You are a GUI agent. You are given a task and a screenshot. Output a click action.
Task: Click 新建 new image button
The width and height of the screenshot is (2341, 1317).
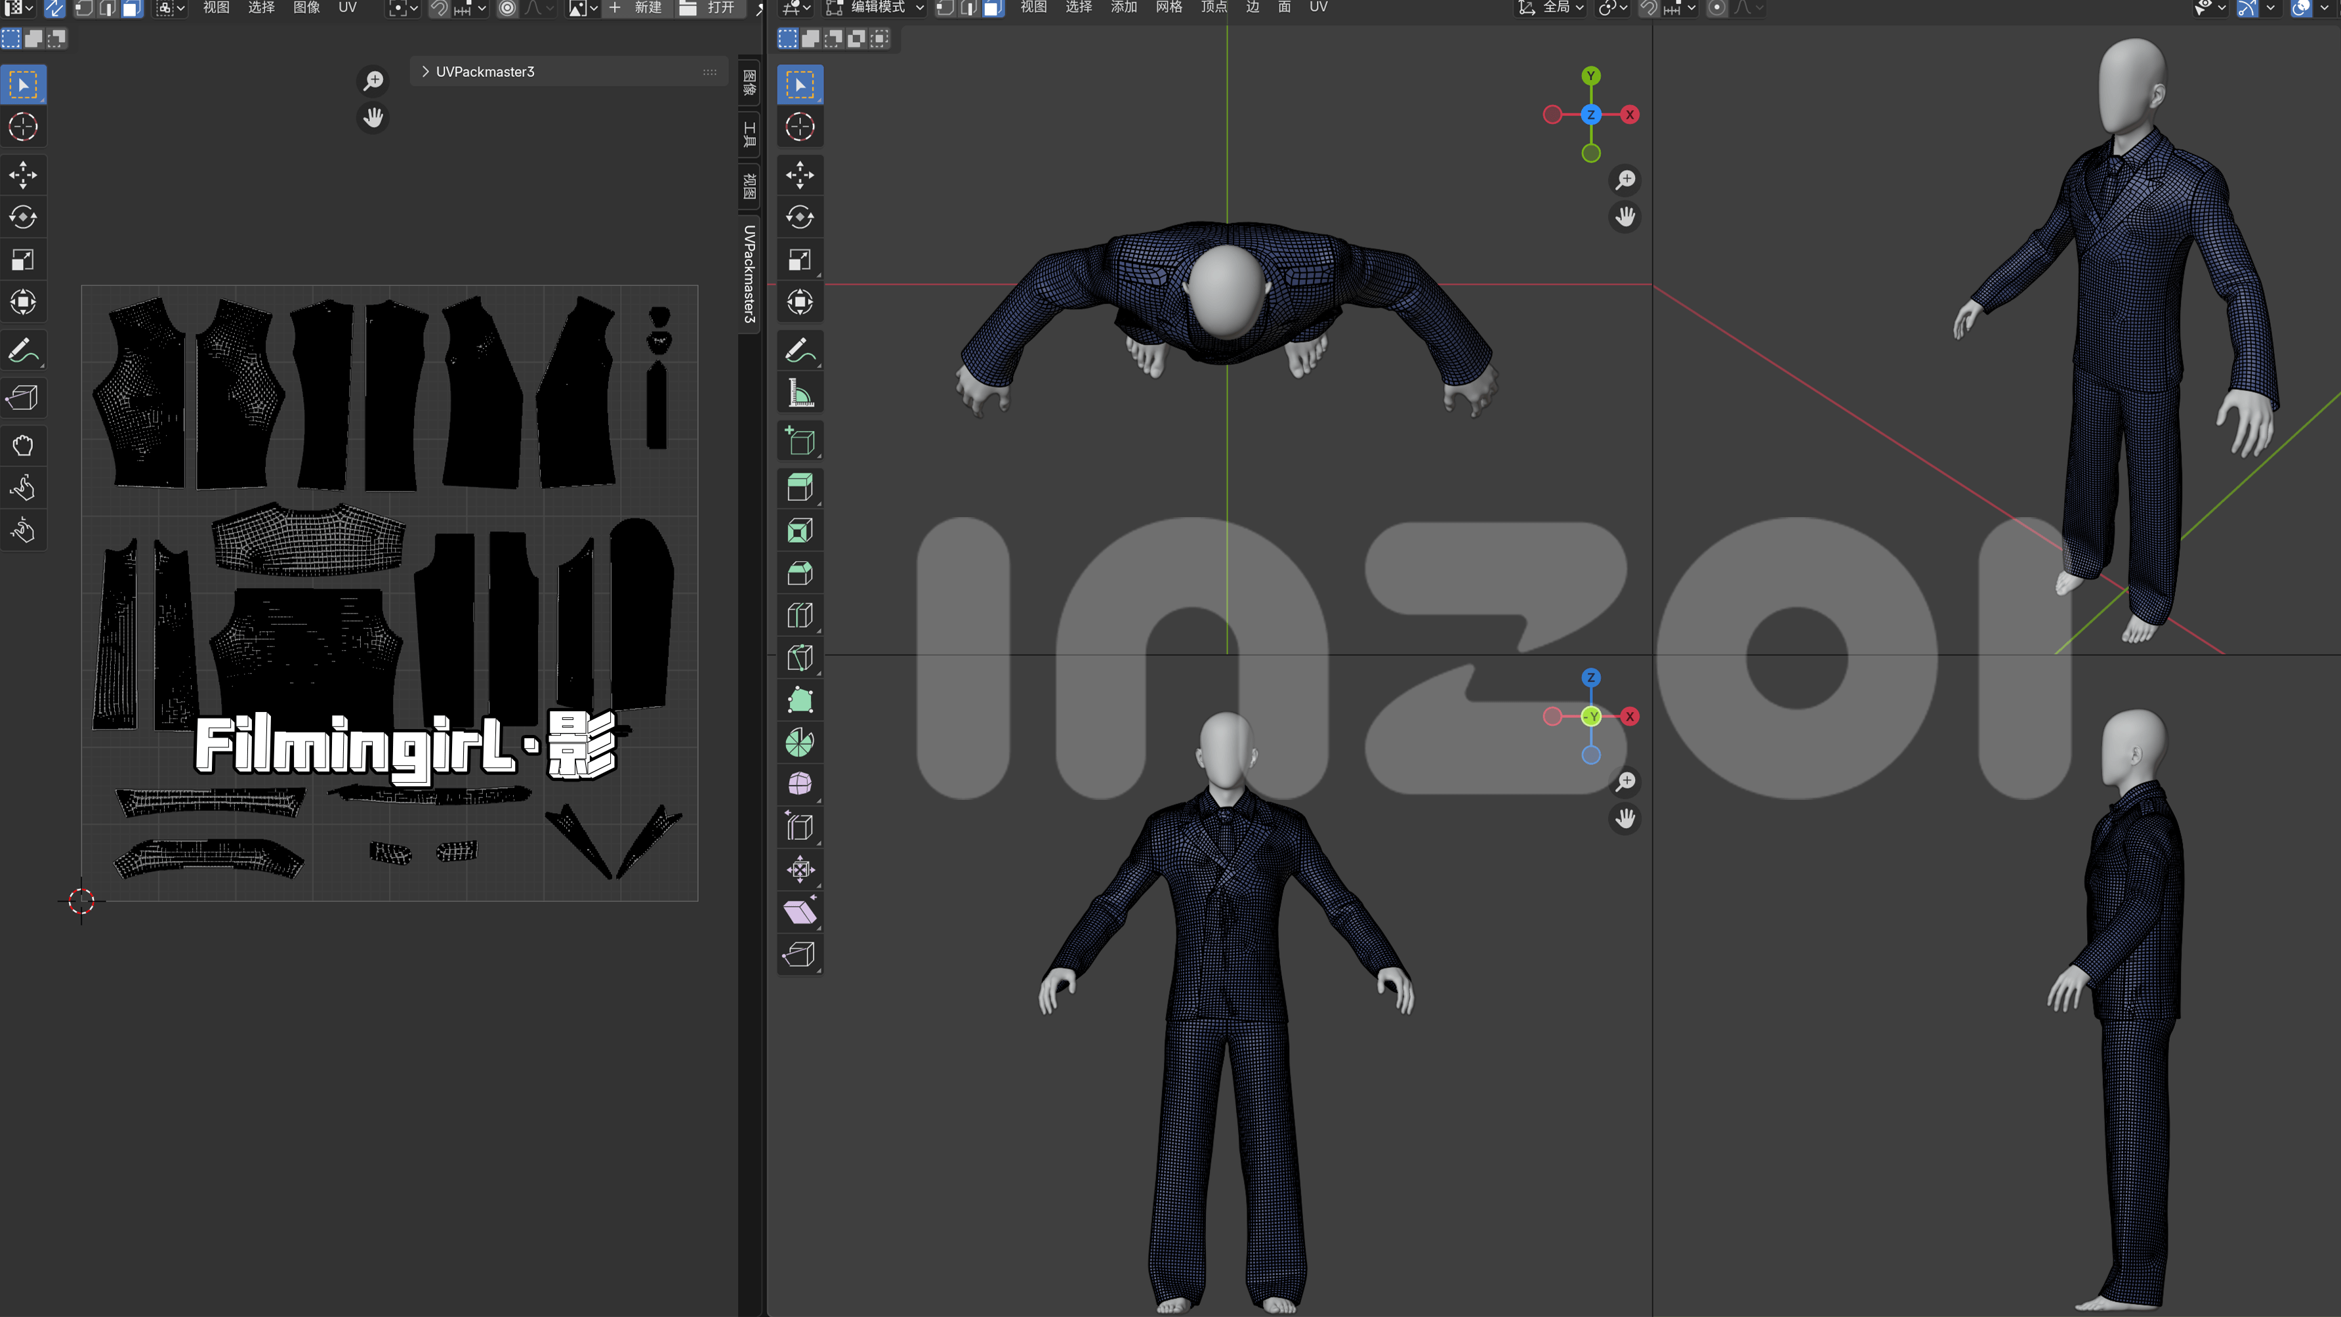pos(636,8)
